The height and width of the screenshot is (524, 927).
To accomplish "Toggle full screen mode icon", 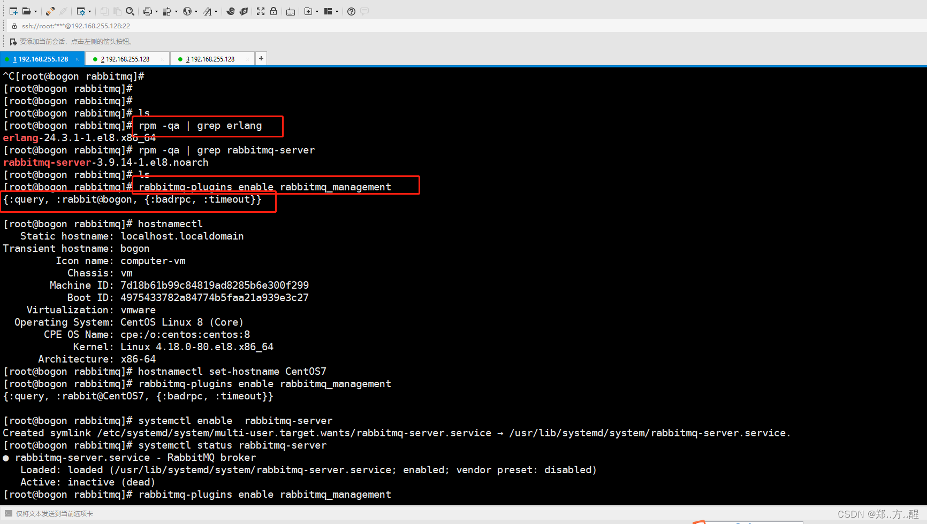I will coord(261,11).
